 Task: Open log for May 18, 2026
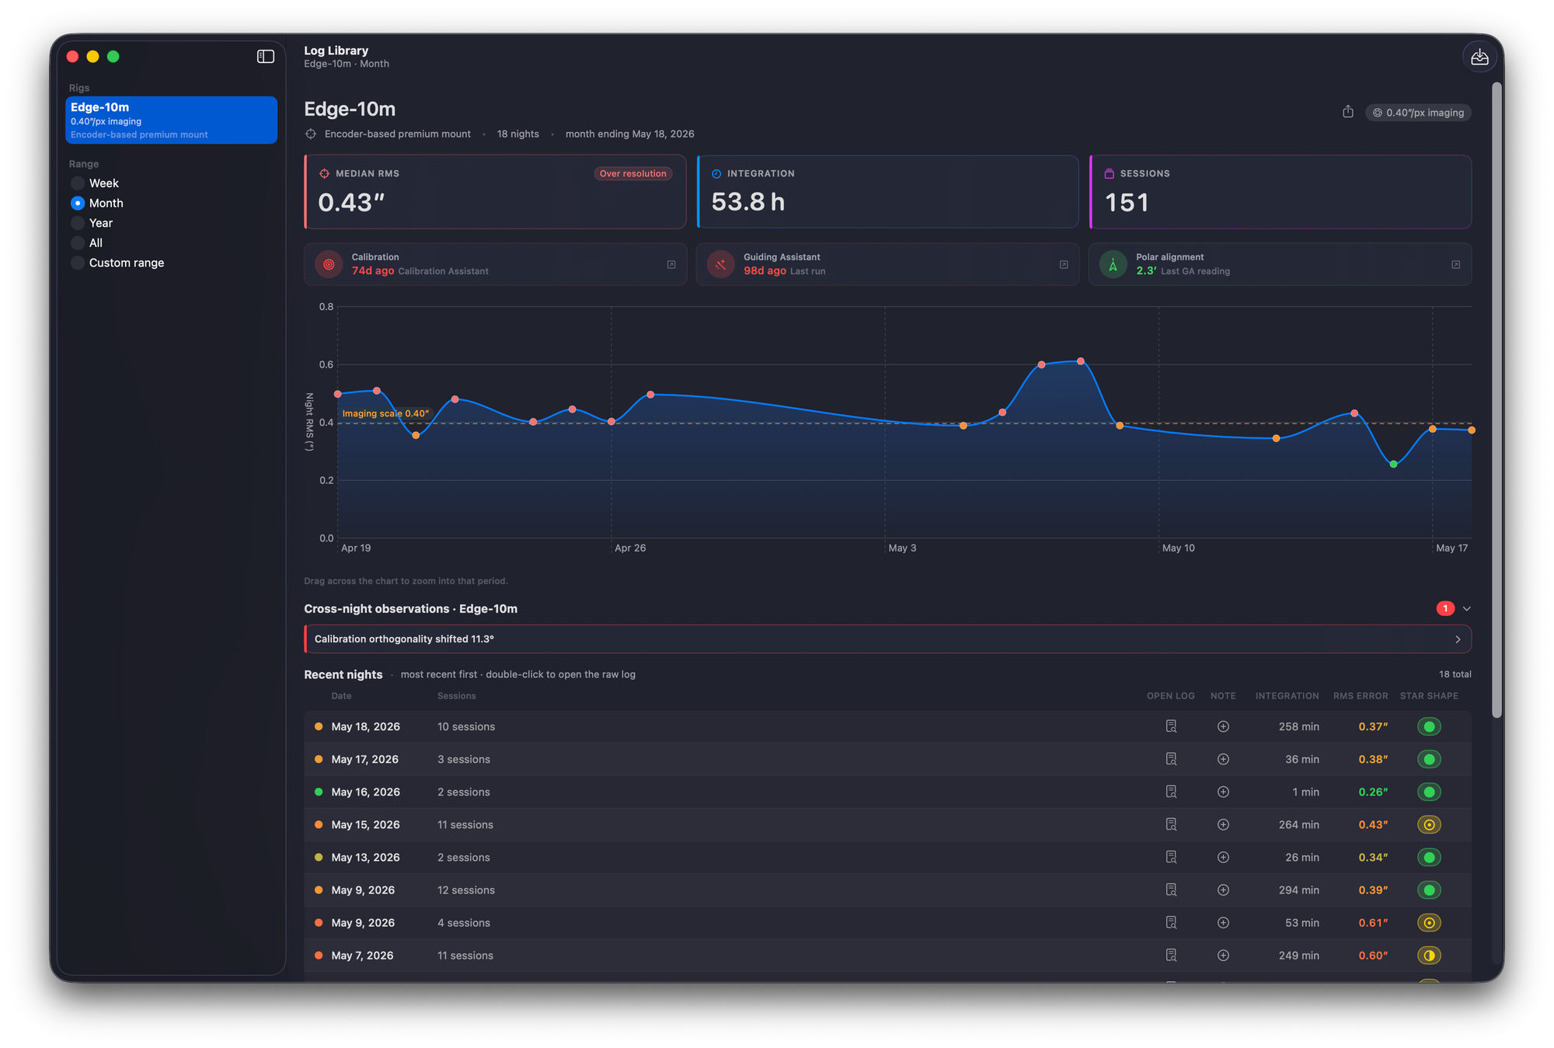[x=1171, y=726]
